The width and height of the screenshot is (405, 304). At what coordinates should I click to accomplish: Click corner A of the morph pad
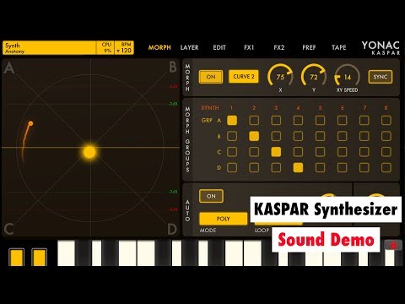[x=9, y=68]
